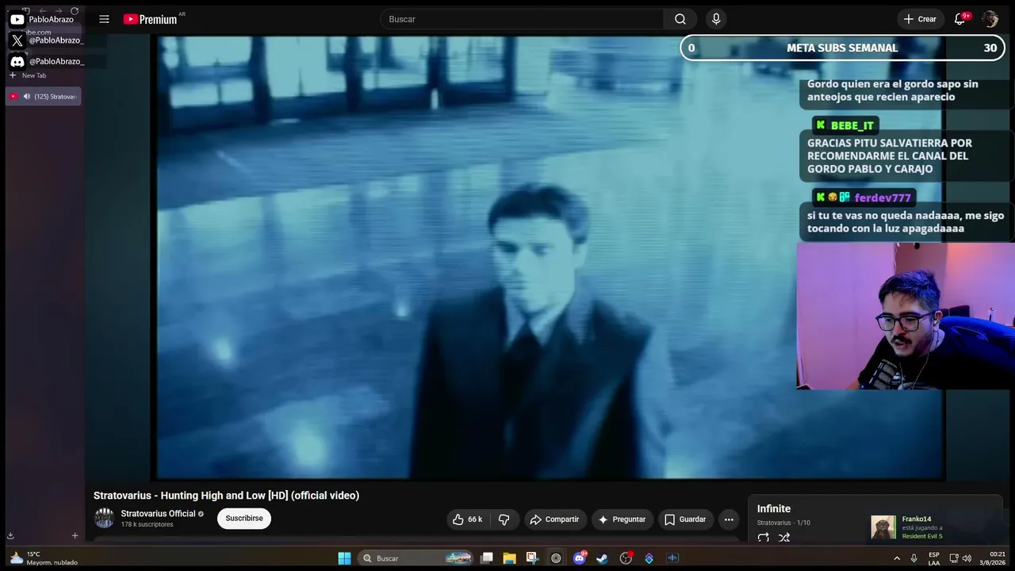
Task: Open the weather widget on taskbar
Action: tap(44, 558)
